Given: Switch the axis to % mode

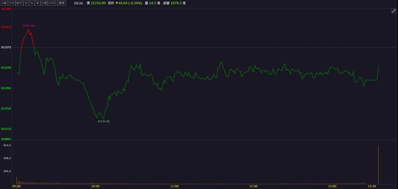Looking at the screenshot, I should coord(31,3).
